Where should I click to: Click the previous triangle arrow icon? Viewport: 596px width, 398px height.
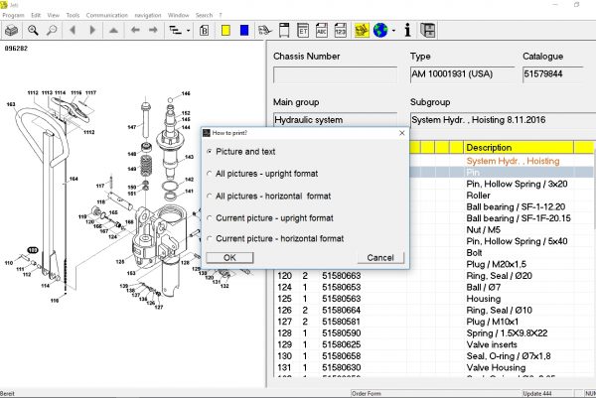tap(73, 30)
